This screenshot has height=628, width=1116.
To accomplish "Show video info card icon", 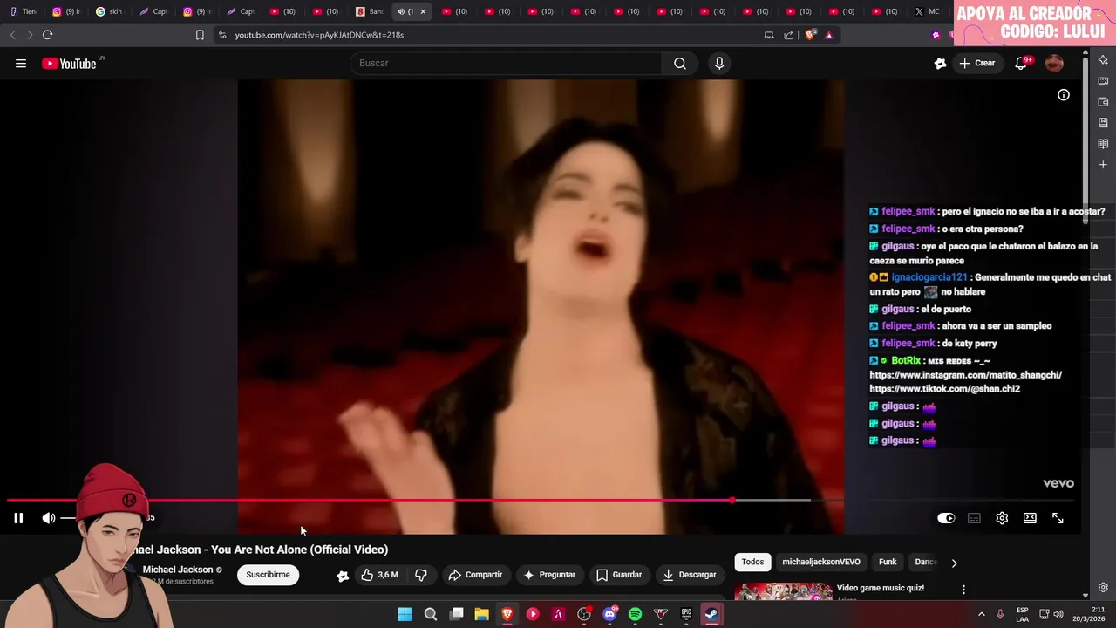I will pos(1064,95).
